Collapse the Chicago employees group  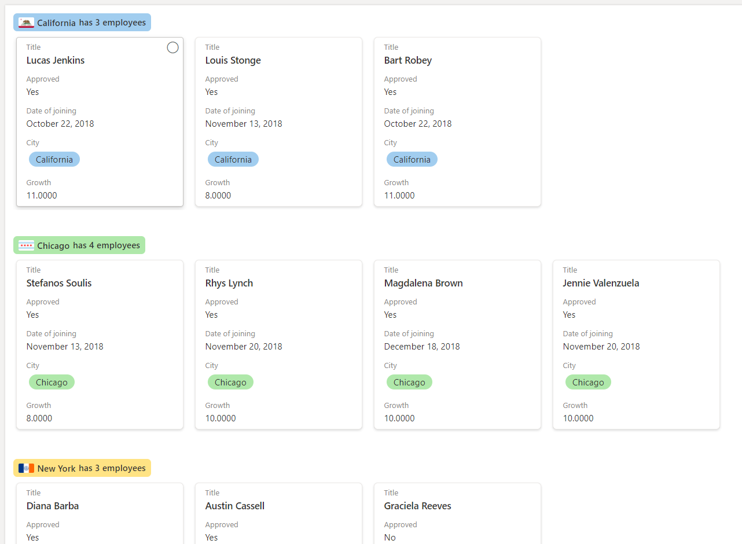79,245
